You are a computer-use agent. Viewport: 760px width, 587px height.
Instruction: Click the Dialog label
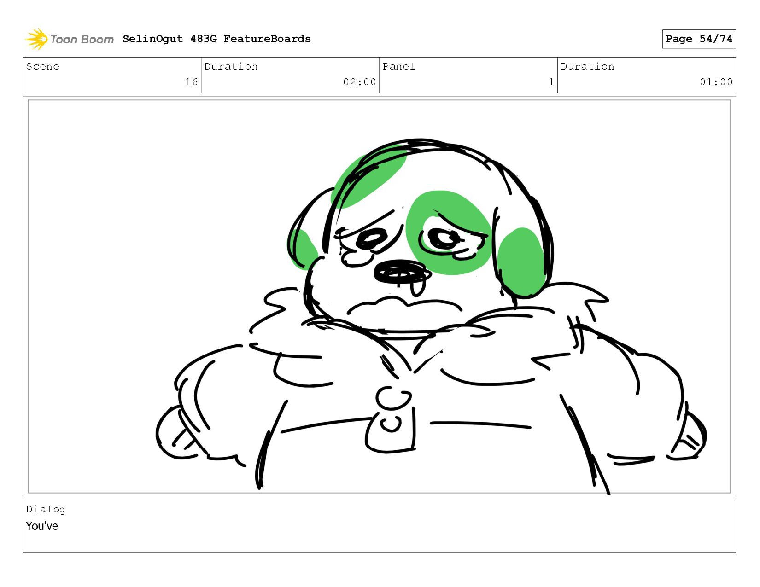click(46, 509)
